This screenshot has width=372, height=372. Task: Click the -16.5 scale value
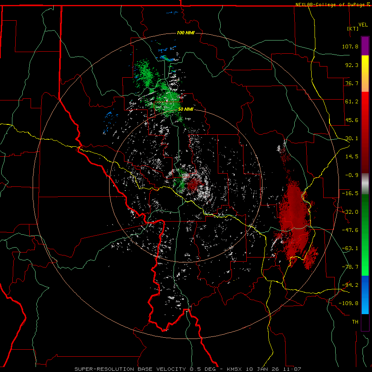(350, 193)
